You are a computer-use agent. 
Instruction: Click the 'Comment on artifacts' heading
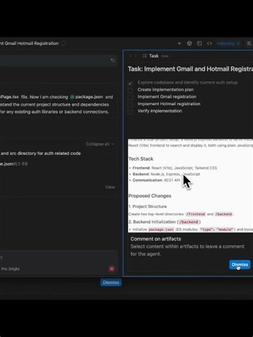coord(156,239)
